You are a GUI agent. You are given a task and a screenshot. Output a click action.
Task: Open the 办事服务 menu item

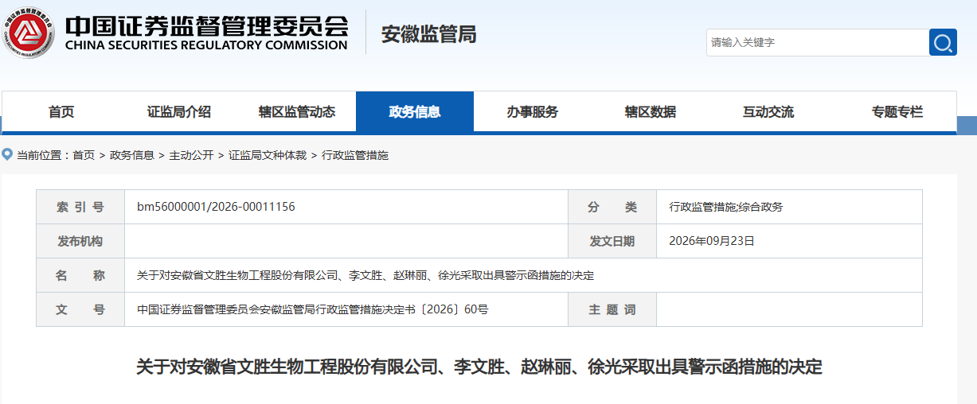533,112
